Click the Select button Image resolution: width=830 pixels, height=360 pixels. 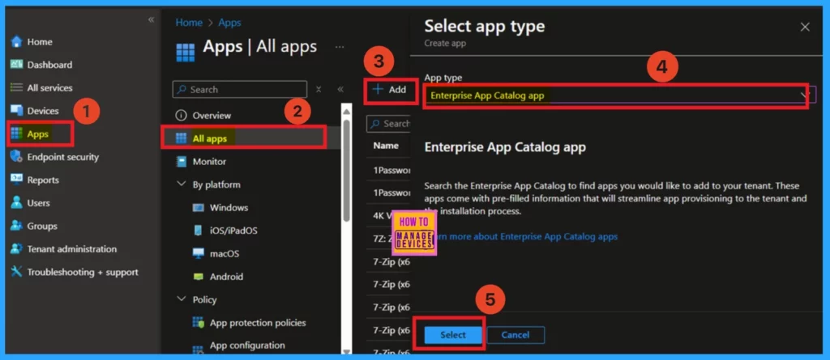tap(453, 335)
